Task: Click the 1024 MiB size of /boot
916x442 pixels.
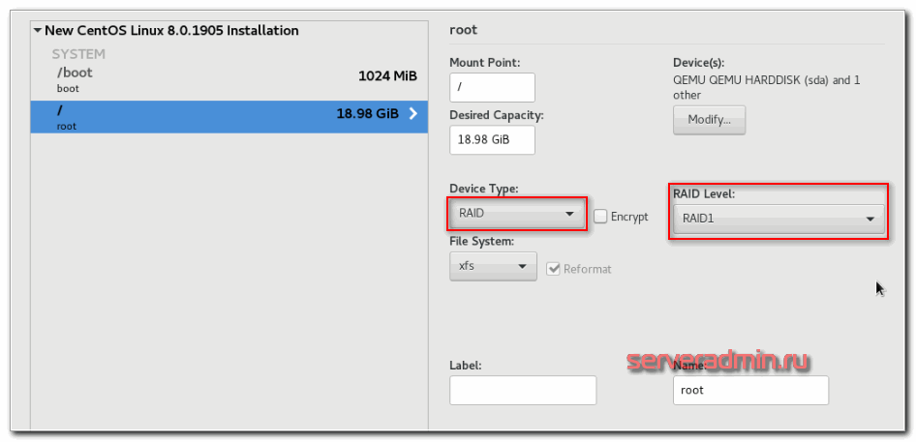Action: point(387,76)
